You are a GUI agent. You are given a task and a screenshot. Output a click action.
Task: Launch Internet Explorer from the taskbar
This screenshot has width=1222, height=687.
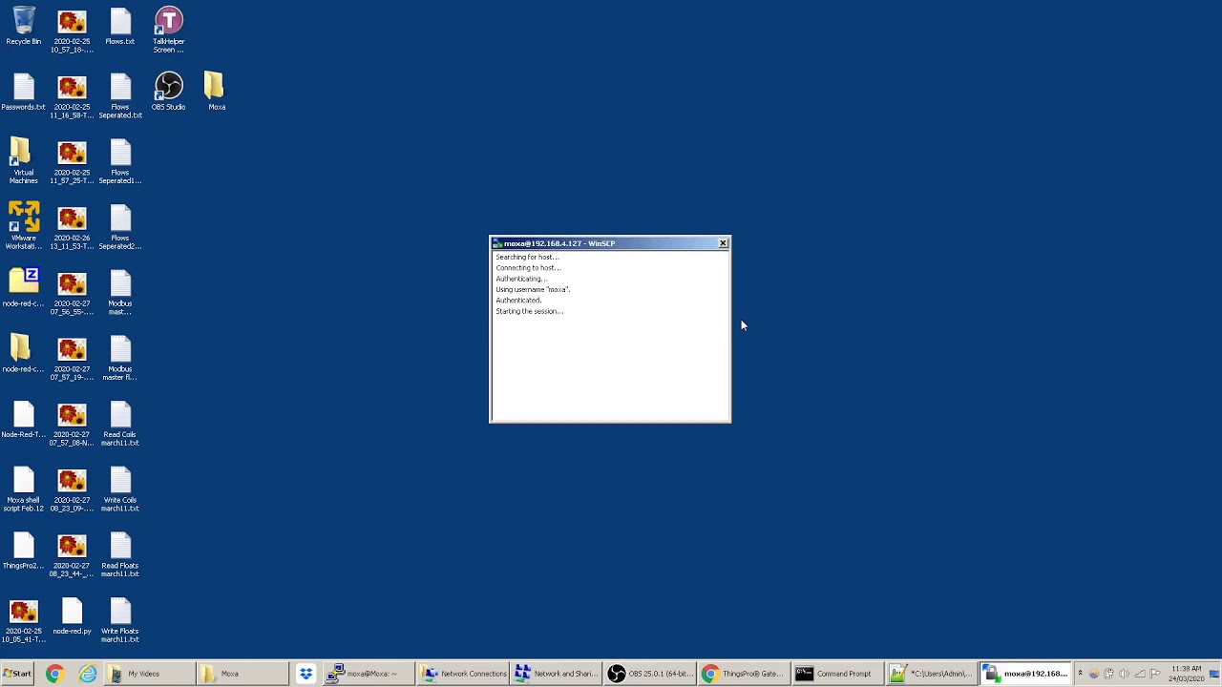[88, 674]
